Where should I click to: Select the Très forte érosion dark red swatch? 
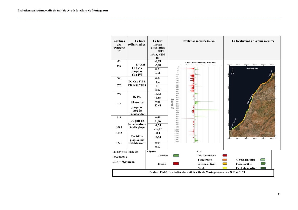coord(225,156)
